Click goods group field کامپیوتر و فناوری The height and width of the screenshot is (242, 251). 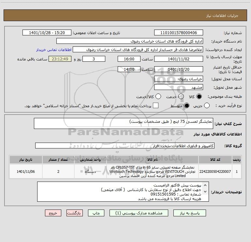[125, 146]
